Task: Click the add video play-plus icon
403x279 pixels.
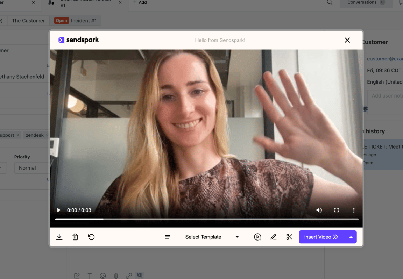Action: point(257,237)
